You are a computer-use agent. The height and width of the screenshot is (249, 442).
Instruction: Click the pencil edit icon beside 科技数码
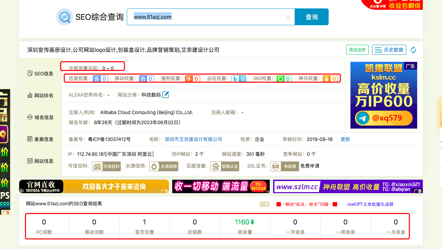click(x=165, y=95)
